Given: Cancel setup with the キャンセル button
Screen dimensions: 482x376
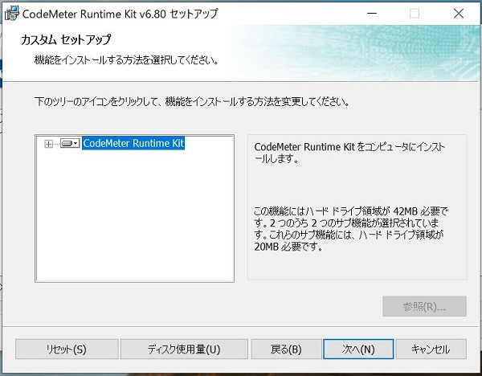Looking at the screenshot, I should [431, 349].
